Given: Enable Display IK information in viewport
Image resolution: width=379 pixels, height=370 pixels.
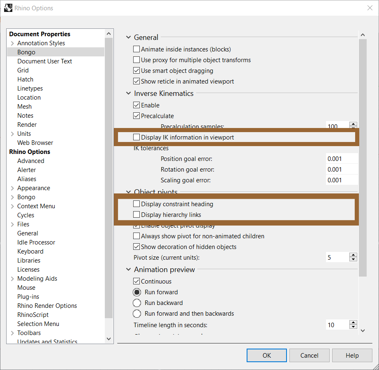Looking at the screenshot, I should point(136,137).
